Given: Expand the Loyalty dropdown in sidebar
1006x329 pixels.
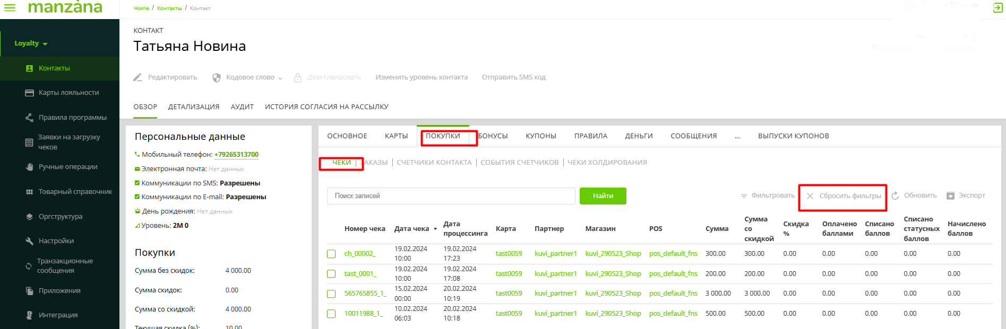Looking at the screenshot, I should [x=31, y=43].
